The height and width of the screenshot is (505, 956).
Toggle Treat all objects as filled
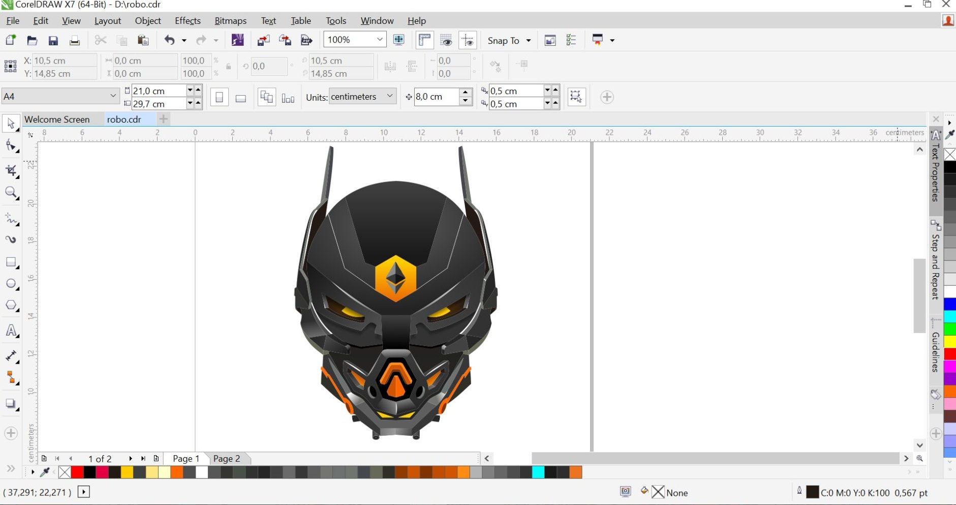pos(576,97)
